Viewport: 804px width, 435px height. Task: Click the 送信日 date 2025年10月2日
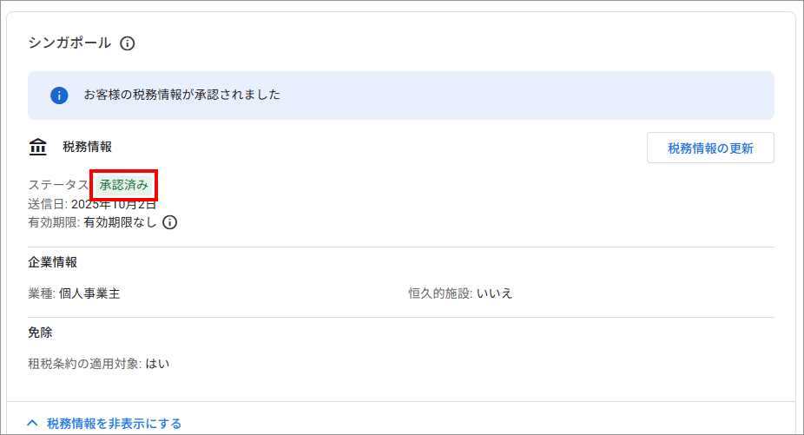pos(114,205)
